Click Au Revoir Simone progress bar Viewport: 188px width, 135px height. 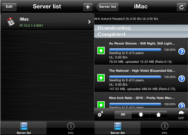pyautogui.click(x=135, y=49)
